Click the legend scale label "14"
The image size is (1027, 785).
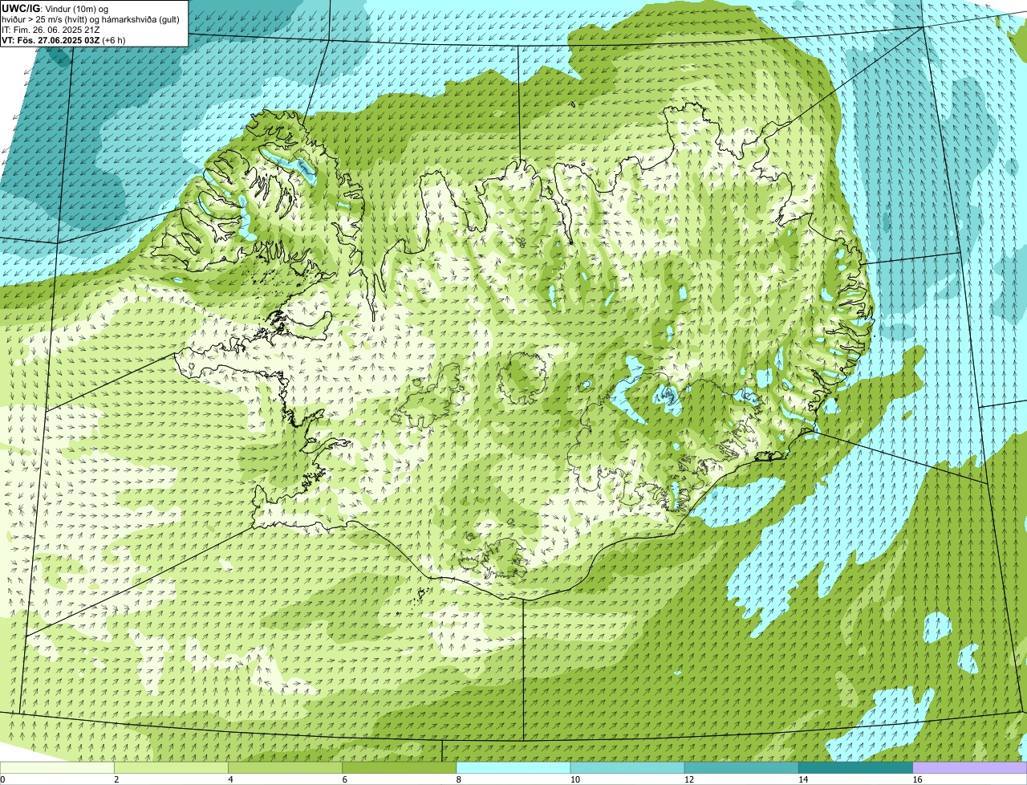[803, 779]
